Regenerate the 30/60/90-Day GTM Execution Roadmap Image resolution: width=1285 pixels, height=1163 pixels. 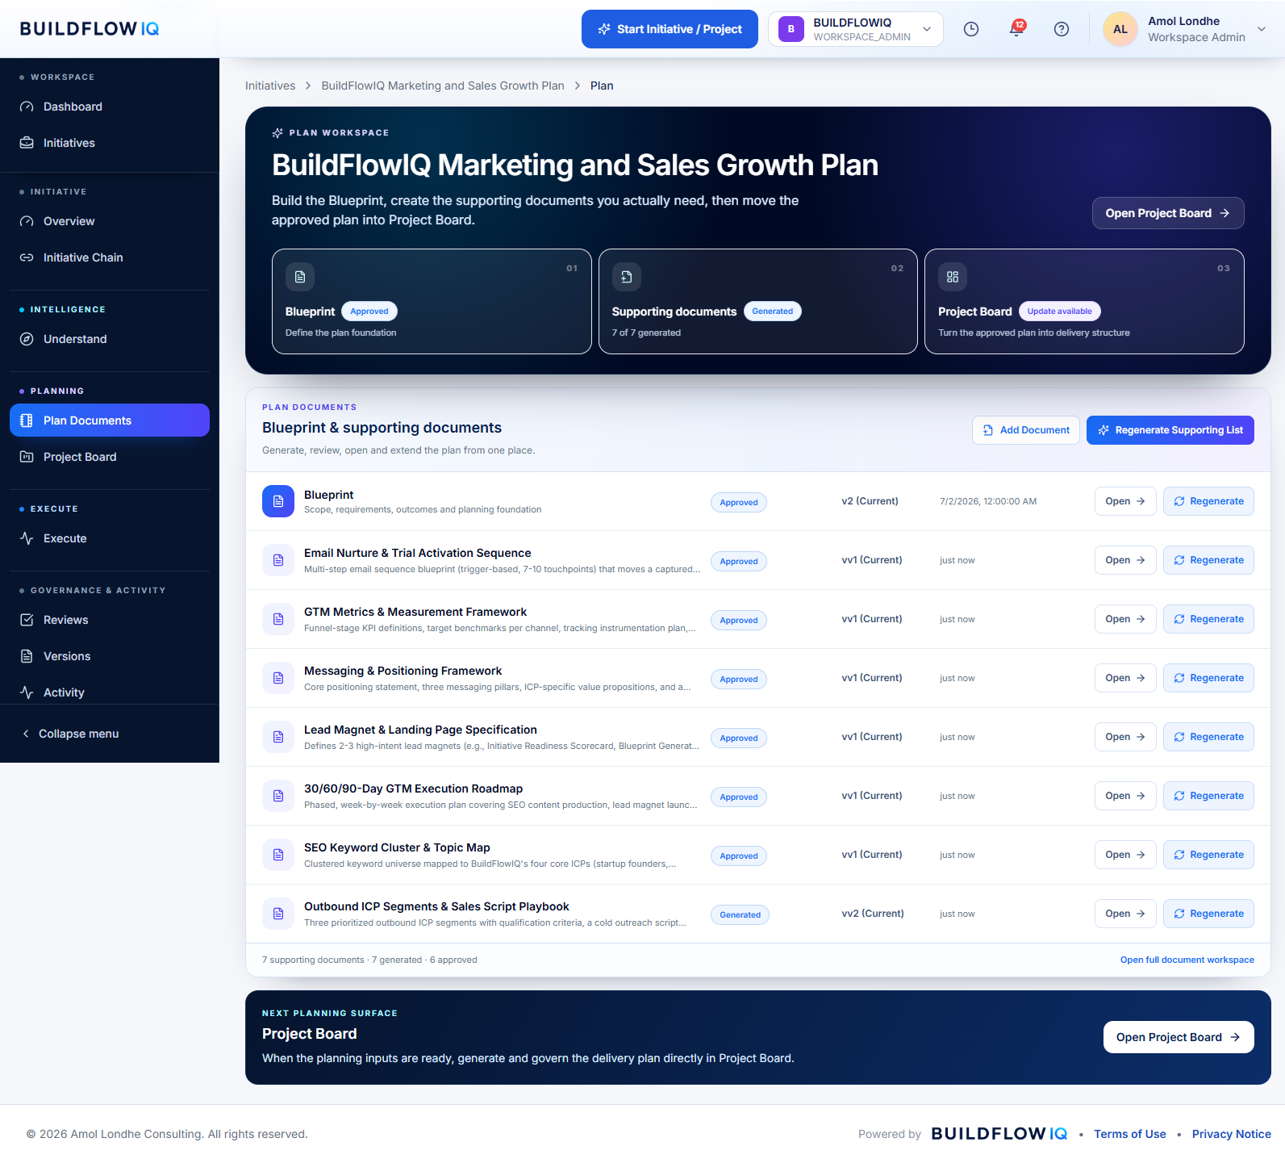pos(1208,796)
